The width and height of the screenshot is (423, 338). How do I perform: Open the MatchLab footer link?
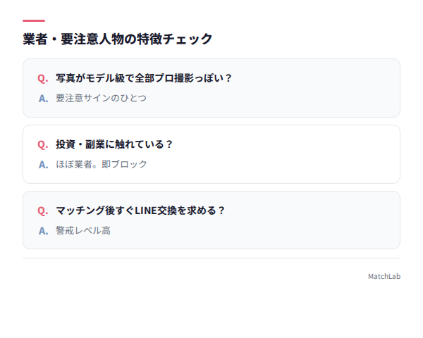pyautogui.click(x=384, y=276)
